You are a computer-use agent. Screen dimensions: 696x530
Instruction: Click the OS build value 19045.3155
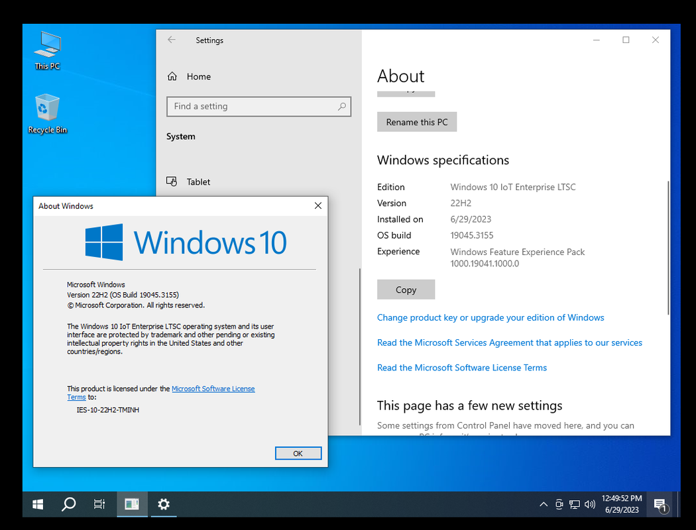(472, 235)
